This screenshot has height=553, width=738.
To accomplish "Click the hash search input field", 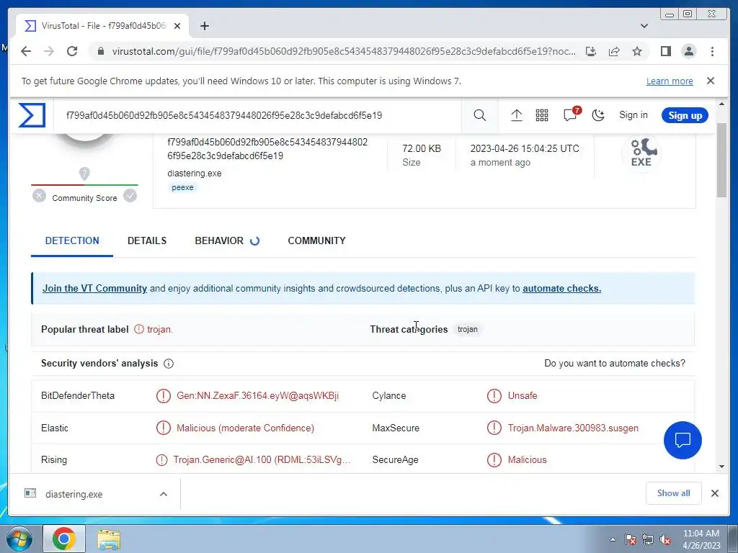I will (257, 115).
